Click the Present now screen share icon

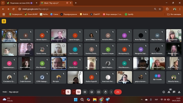[99, 92]
